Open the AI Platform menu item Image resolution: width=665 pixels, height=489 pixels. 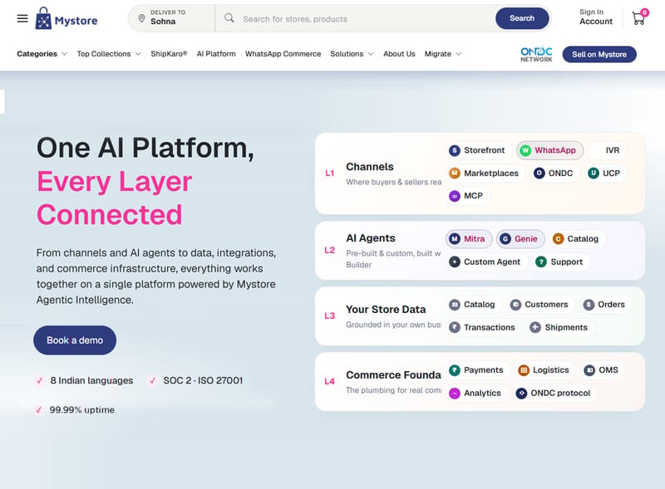(216, 54)
